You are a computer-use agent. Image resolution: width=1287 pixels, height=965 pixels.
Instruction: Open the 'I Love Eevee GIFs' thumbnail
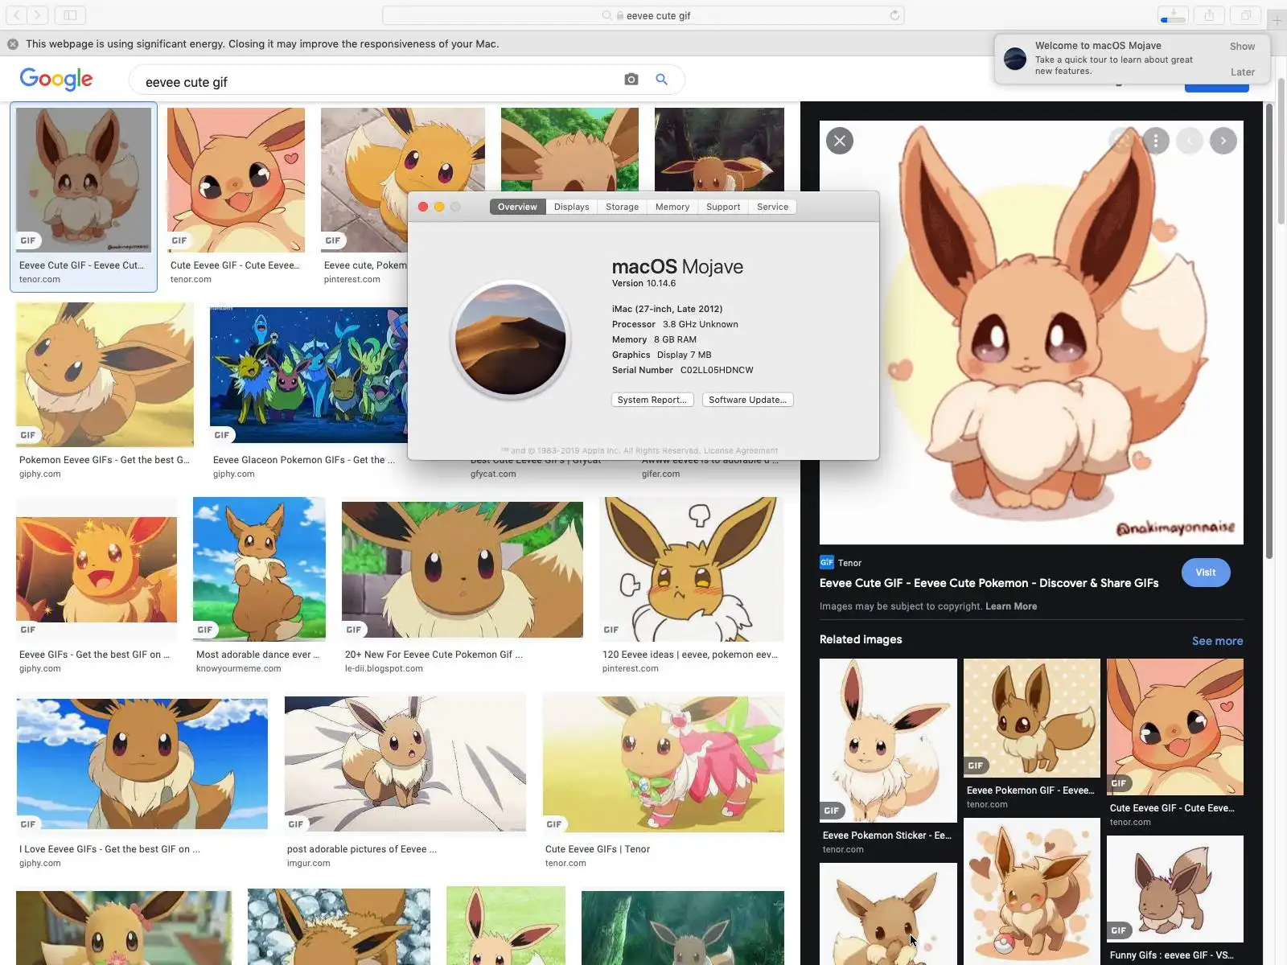click(142, 764)
